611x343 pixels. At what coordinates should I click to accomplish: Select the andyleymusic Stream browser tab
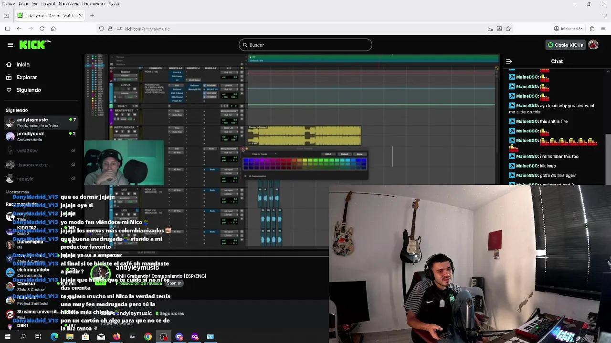coord(50,15)
